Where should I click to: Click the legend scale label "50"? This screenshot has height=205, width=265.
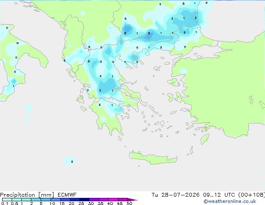coord(129,203)
